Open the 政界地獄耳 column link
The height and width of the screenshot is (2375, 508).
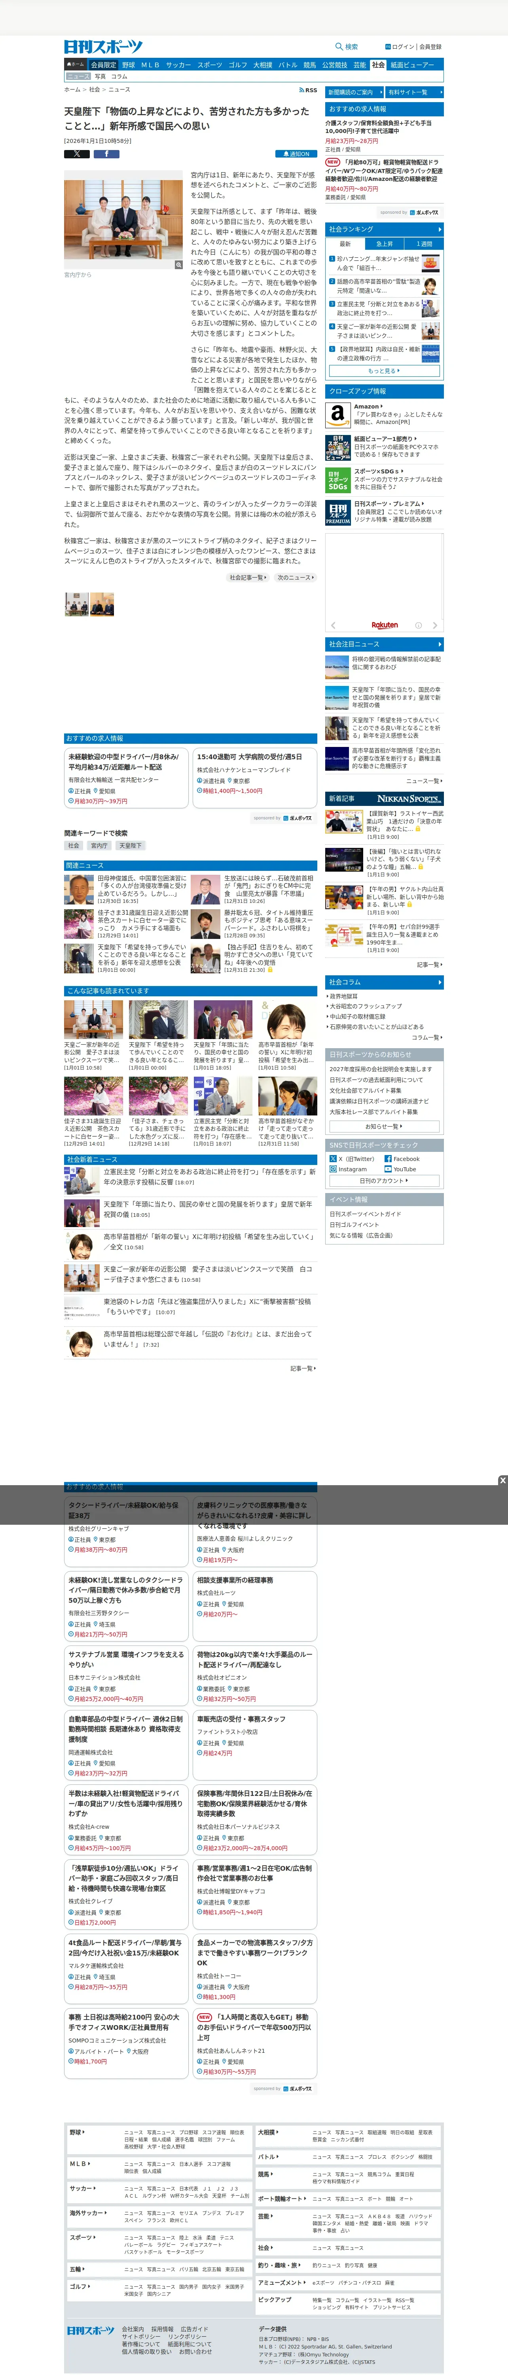pos(344,996)
